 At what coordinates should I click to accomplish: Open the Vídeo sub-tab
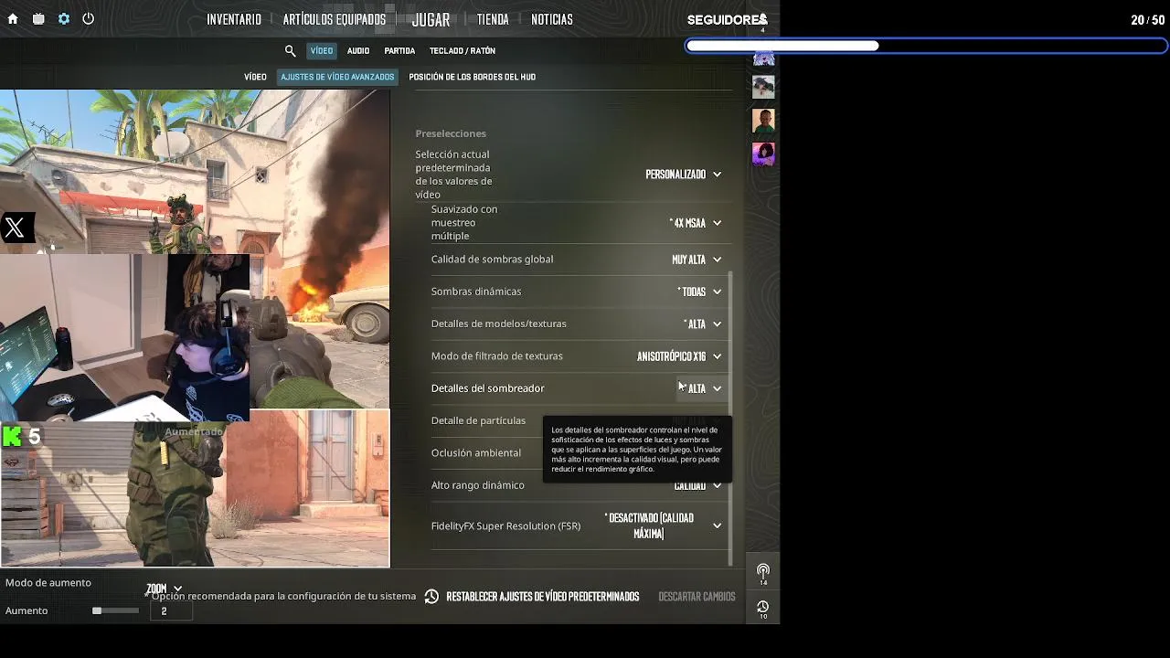click(255, 77)
